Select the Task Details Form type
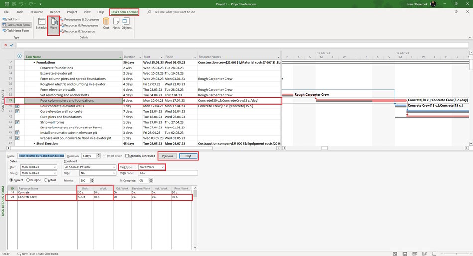Screen dimensions: 473x256 coord(16,25)
